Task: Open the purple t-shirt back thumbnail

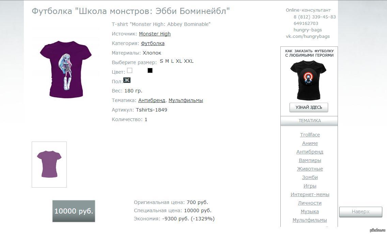Action: point(49,164)
